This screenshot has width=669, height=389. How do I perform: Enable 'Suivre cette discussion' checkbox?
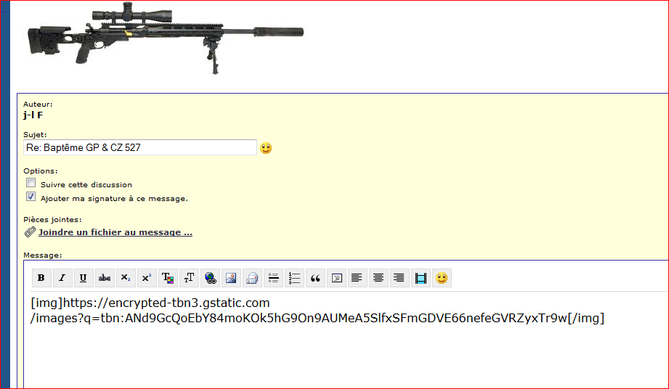(31, 184)
